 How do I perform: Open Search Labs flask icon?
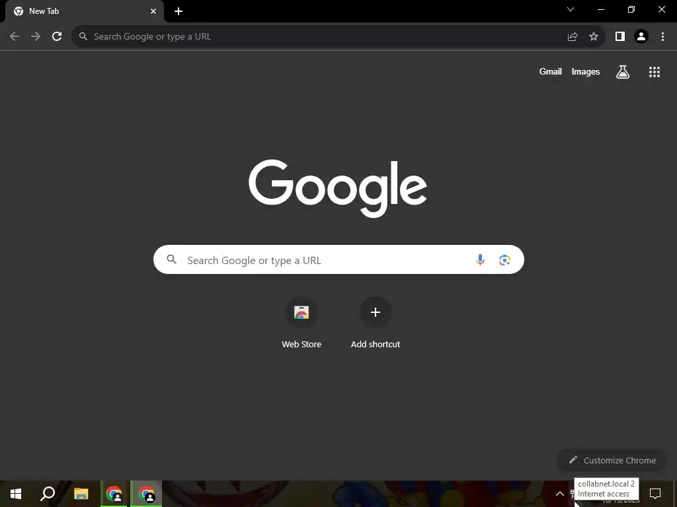click(x=623, y=72)
